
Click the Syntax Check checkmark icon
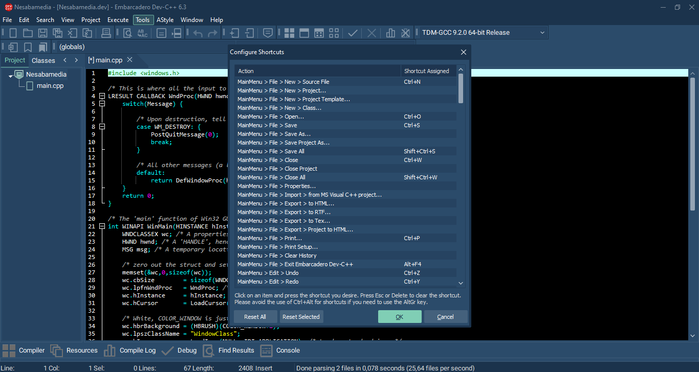coord(353,33)
